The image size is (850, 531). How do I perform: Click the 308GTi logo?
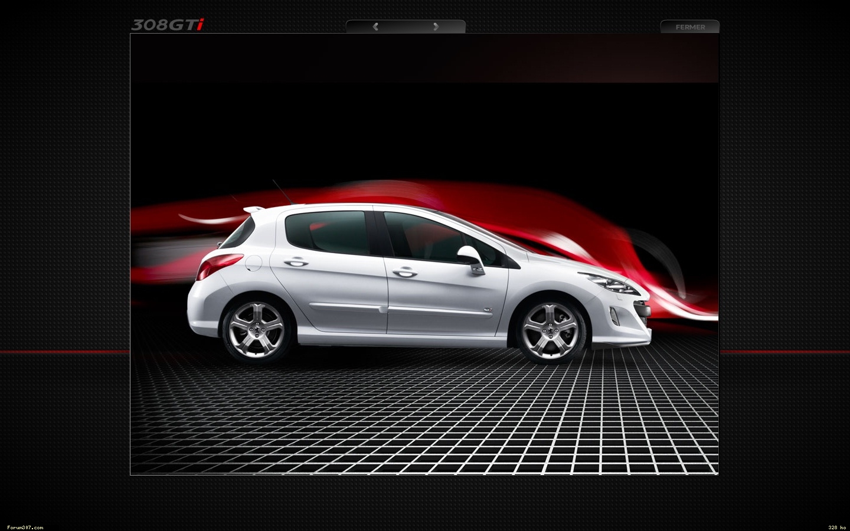pyautogui.click(x=168, y=25)
